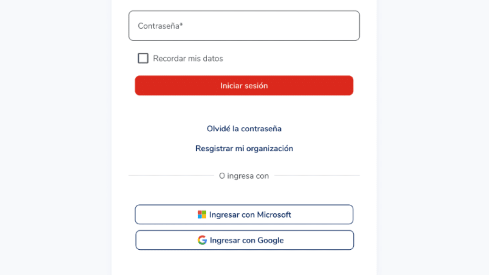The width and height of the screenshot is (489, 275).
Task: Focus the Contraseña password field
Action: (244, 26)
